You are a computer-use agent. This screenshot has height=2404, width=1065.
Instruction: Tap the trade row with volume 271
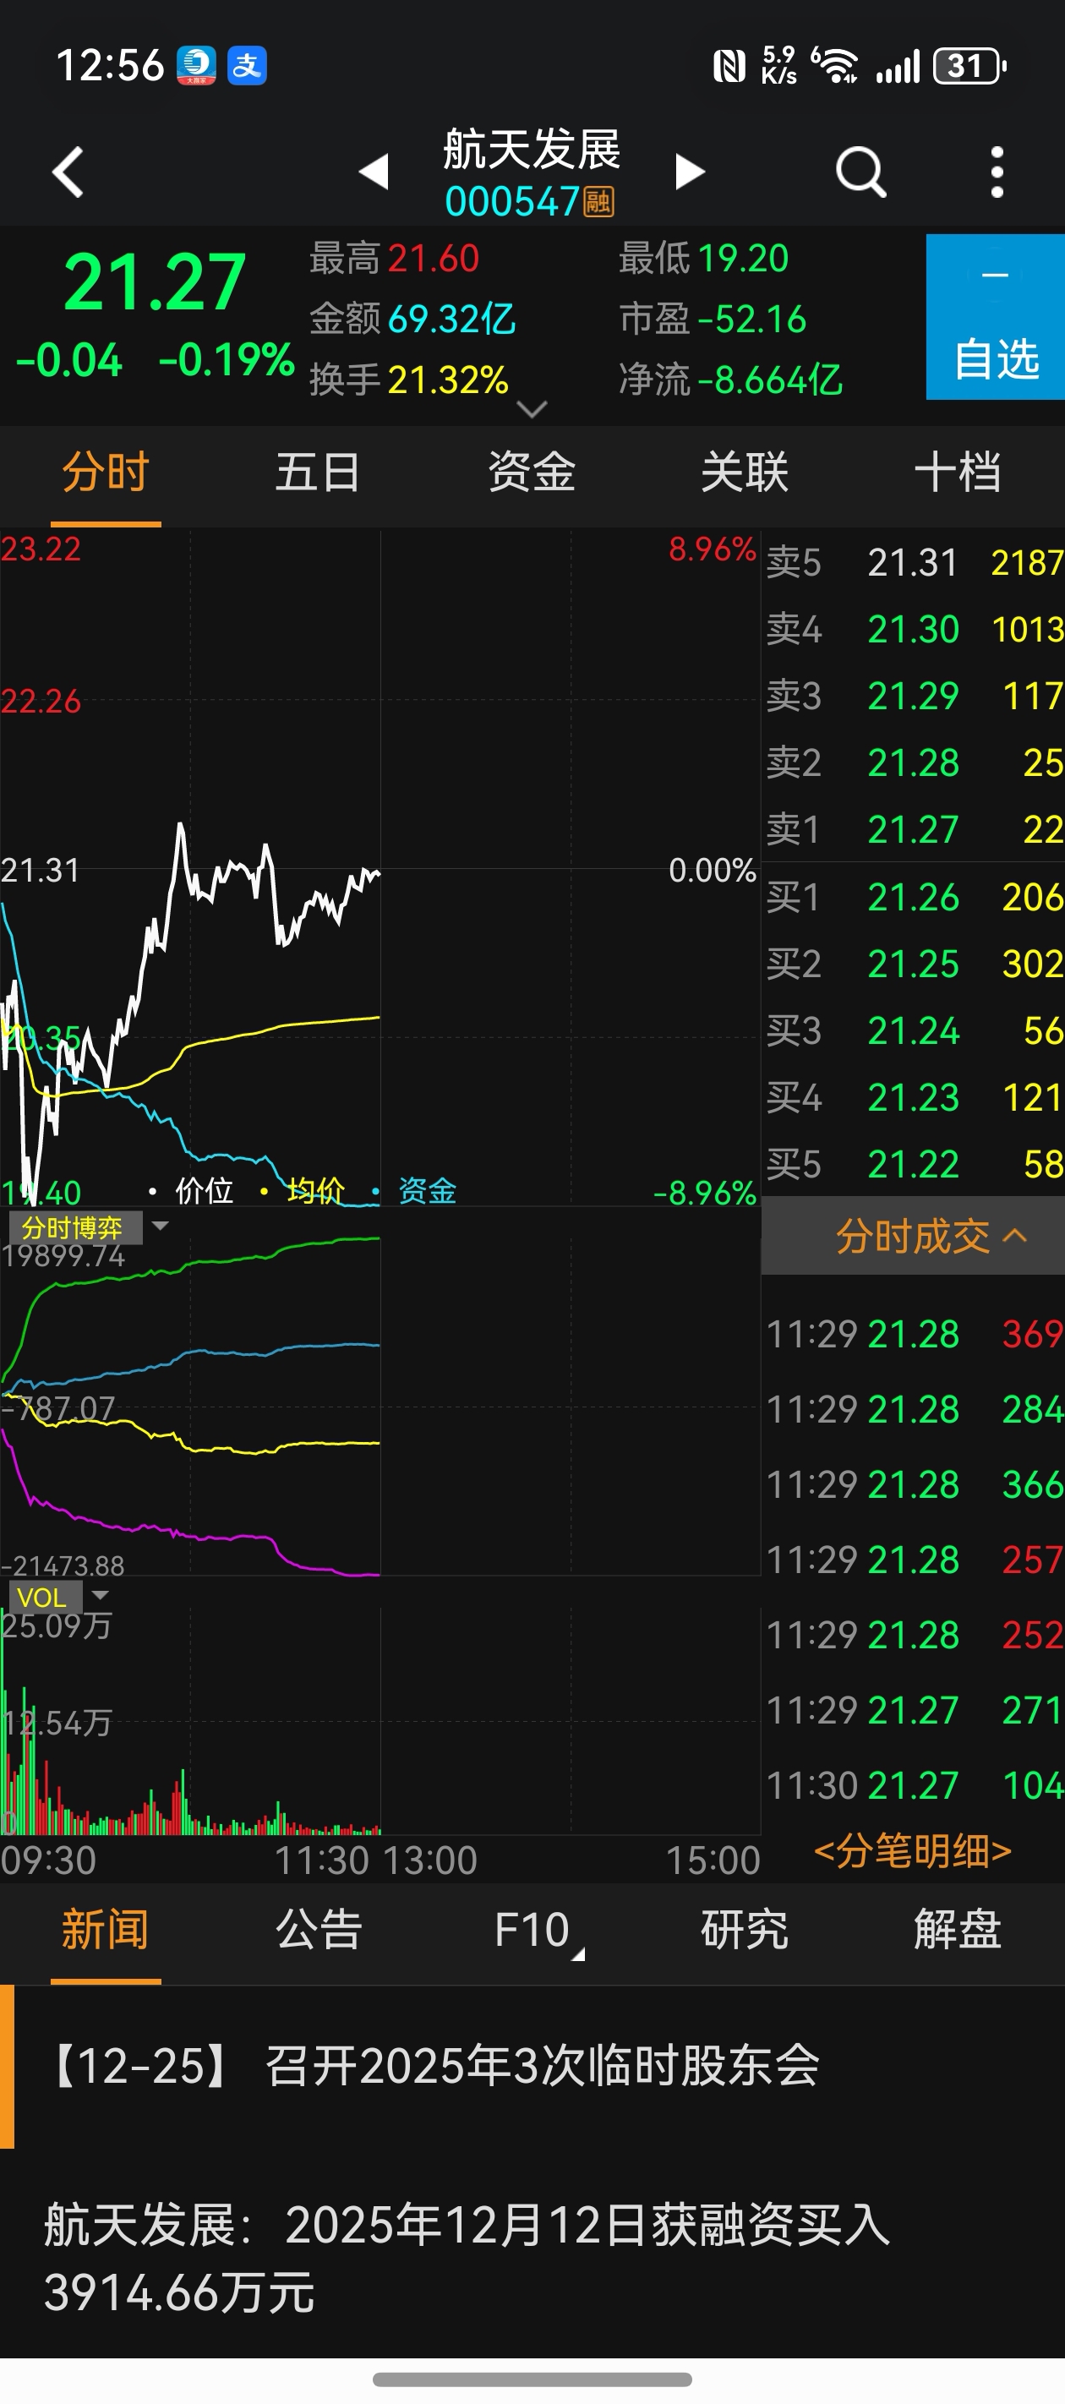915,1710
